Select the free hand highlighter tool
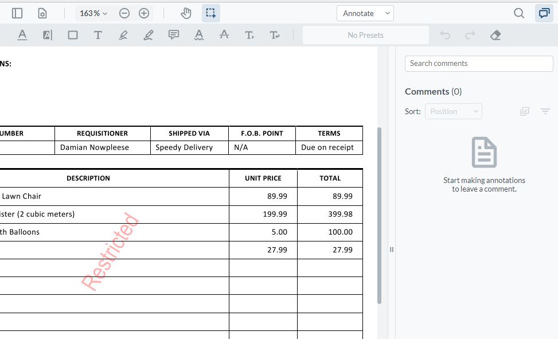The image size is (558, 339). click(x=123, y=35)
